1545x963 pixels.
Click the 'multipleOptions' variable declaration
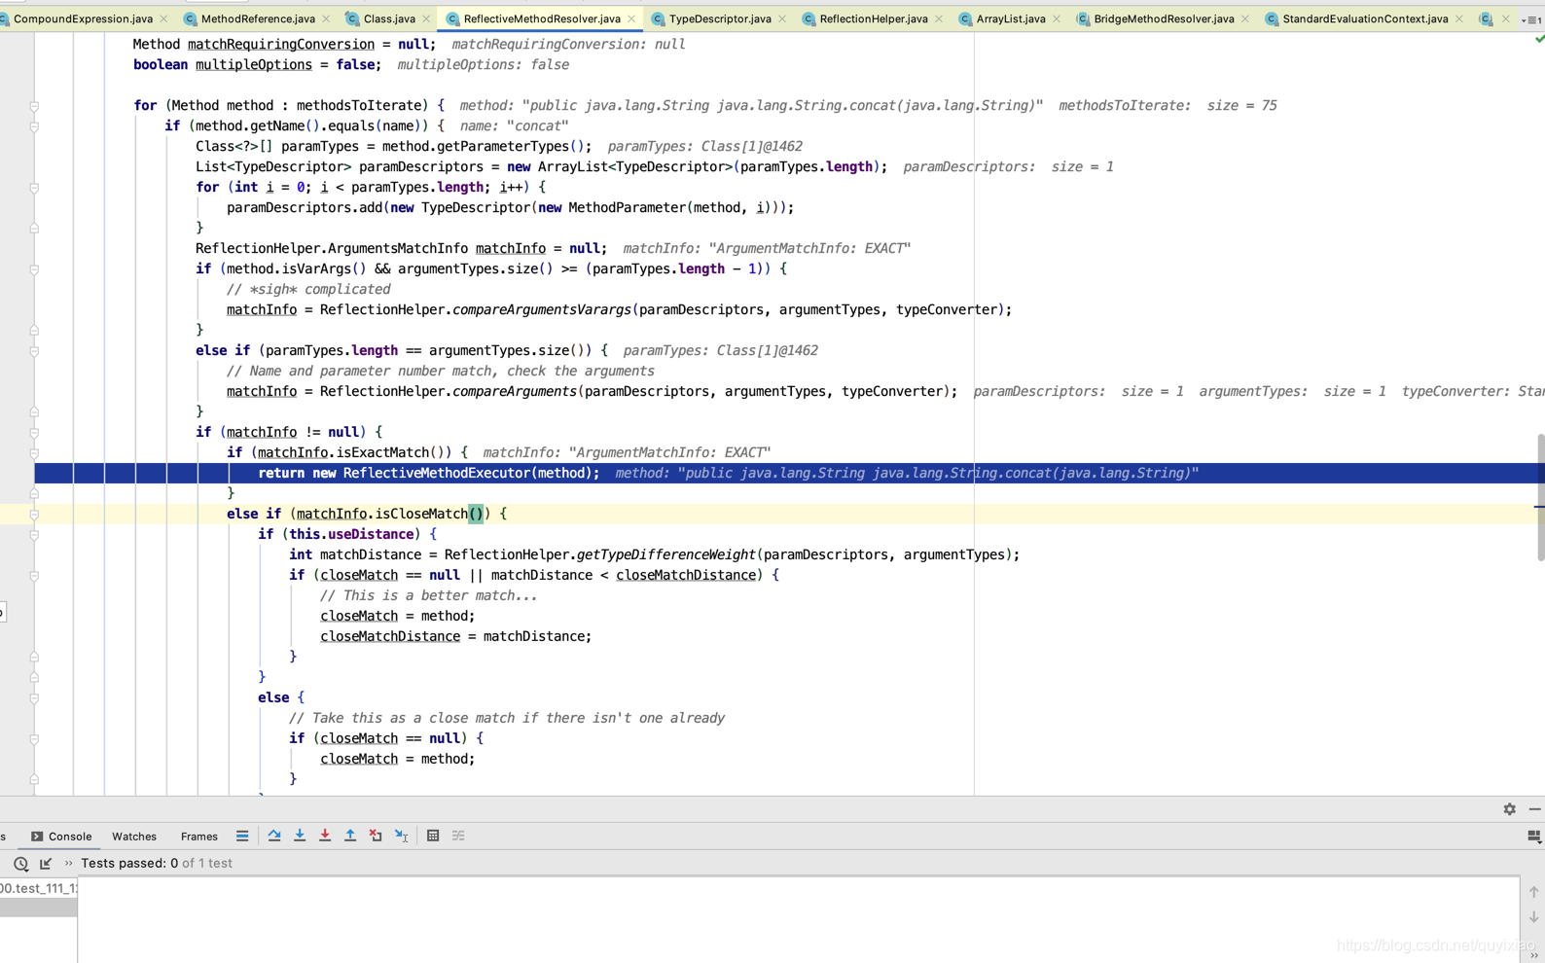(254, 65)
